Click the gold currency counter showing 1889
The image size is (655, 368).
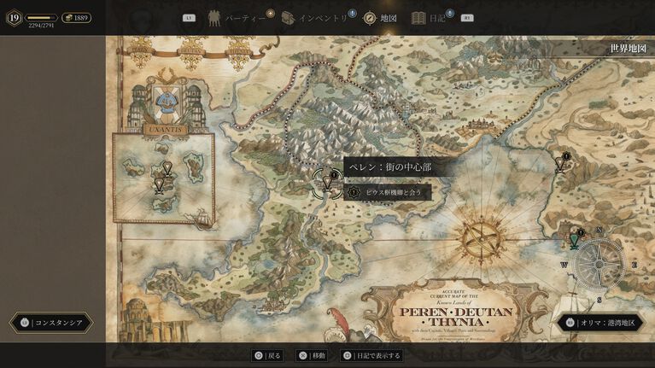76,18
